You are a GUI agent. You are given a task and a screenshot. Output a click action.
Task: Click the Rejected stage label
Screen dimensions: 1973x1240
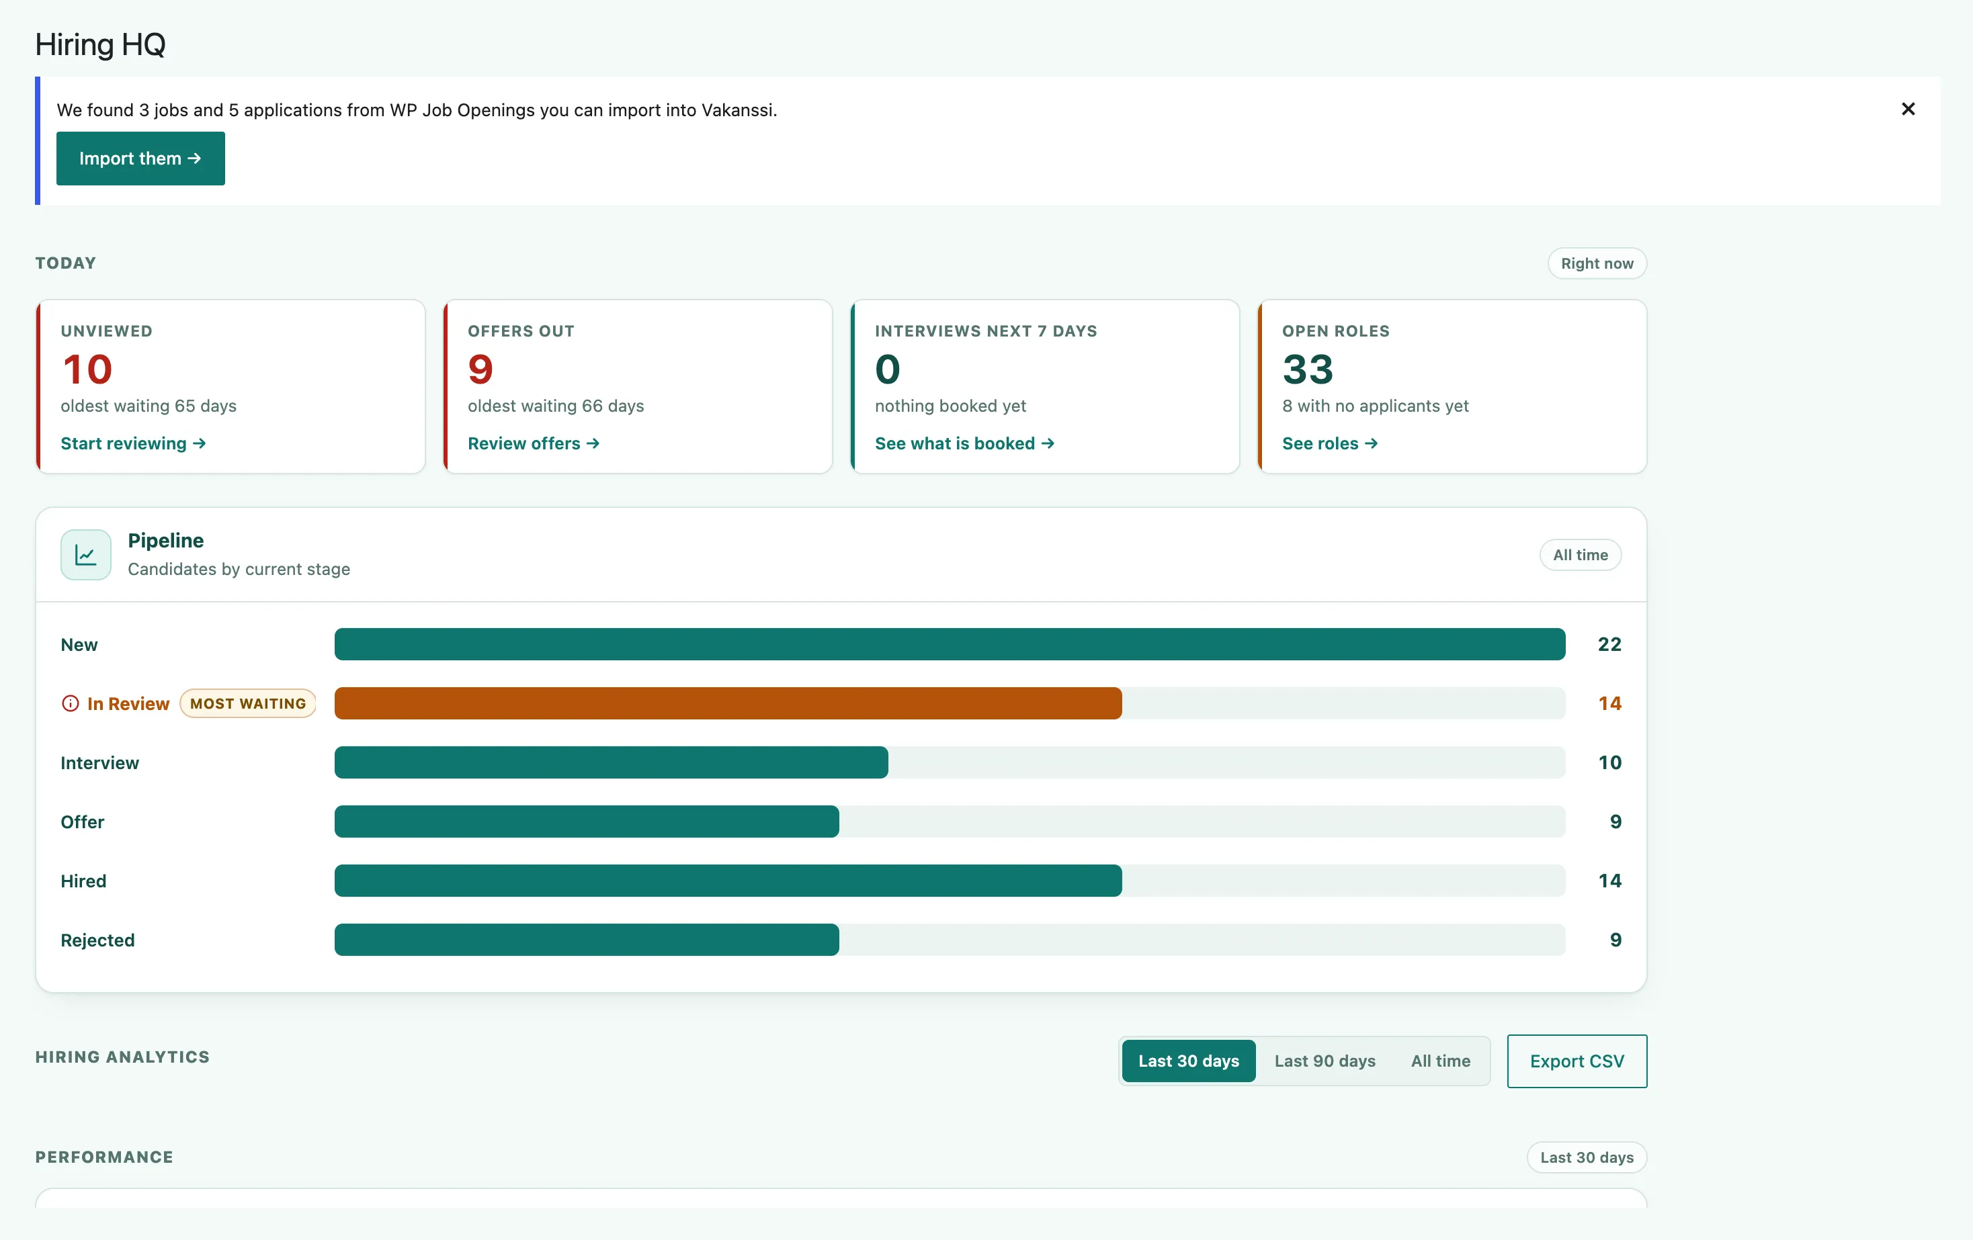click(97, 940)
